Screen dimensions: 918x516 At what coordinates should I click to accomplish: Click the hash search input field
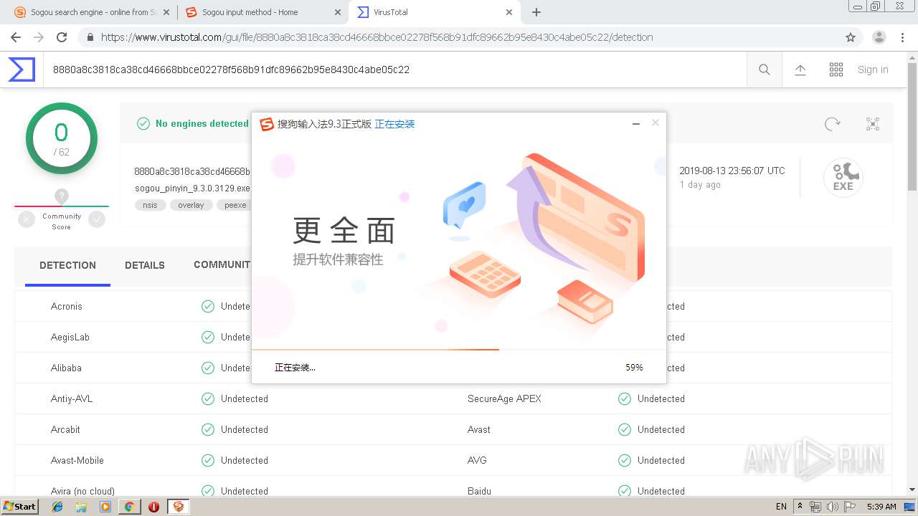pyautogui.click(x=394, y=70)
